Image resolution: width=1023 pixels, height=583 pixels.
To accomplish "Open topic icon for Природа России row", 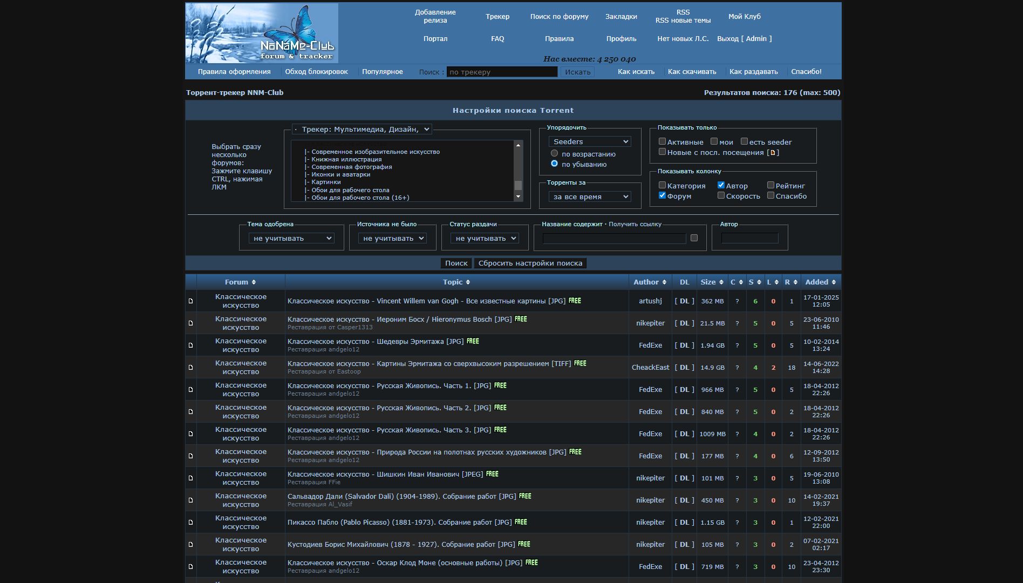I will pos(190,456).
